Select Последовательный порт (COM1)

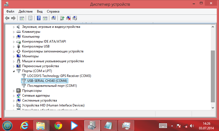(x=52, y=86)
